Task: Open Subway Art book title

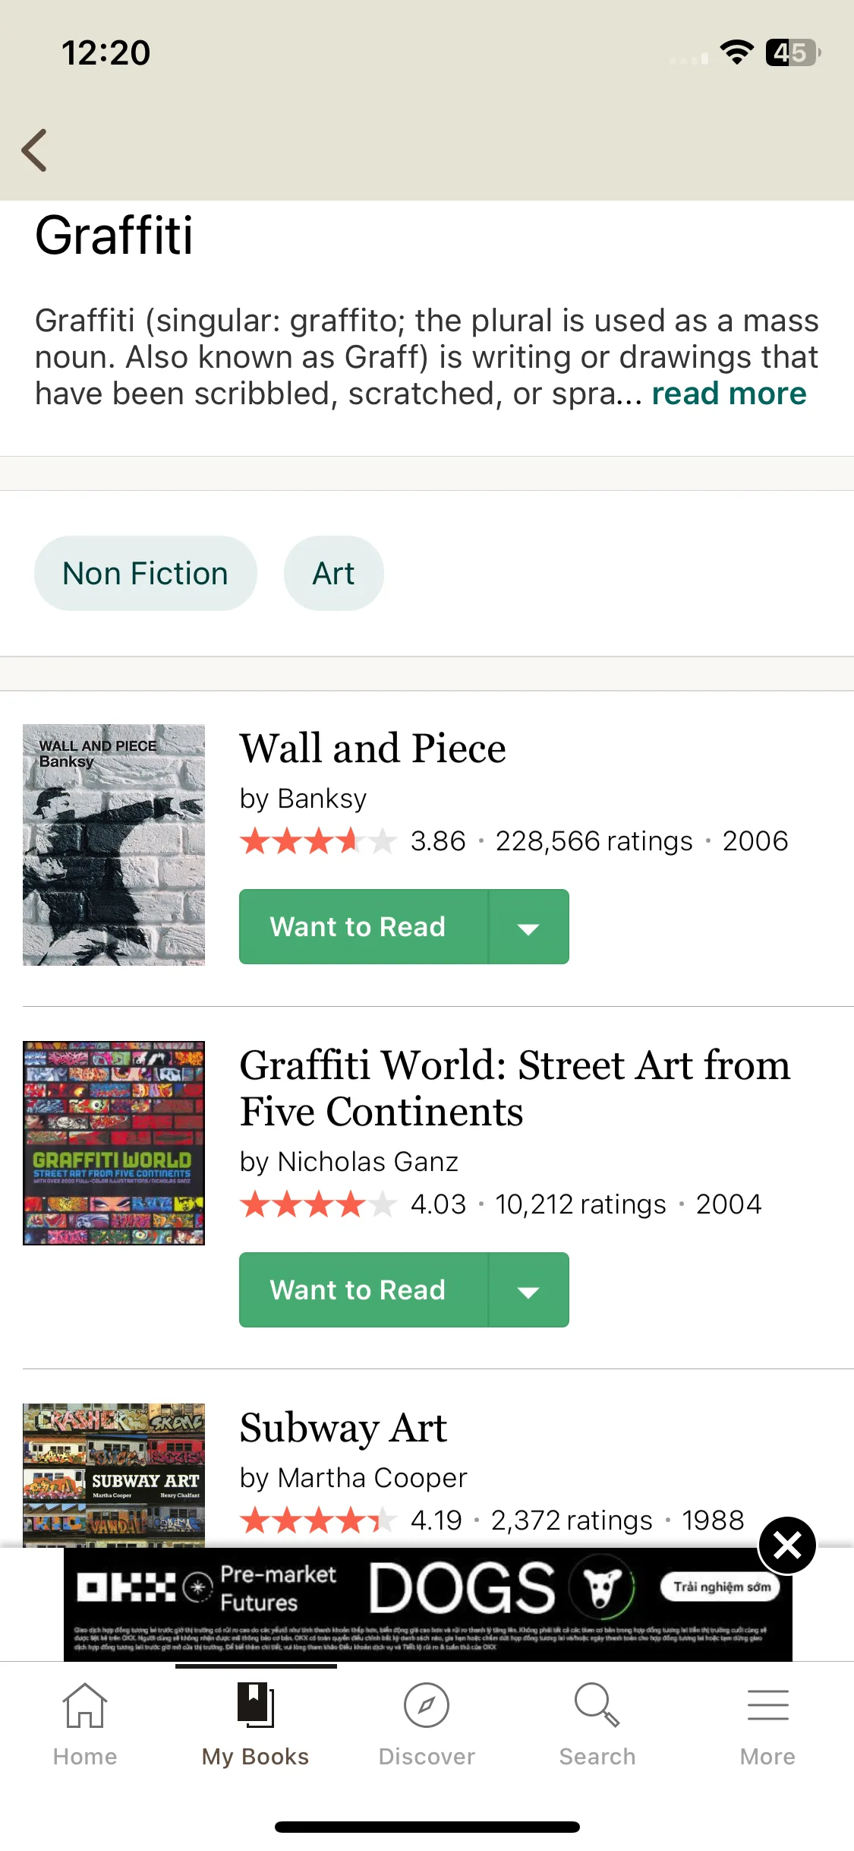Action: coord(344,1428)
